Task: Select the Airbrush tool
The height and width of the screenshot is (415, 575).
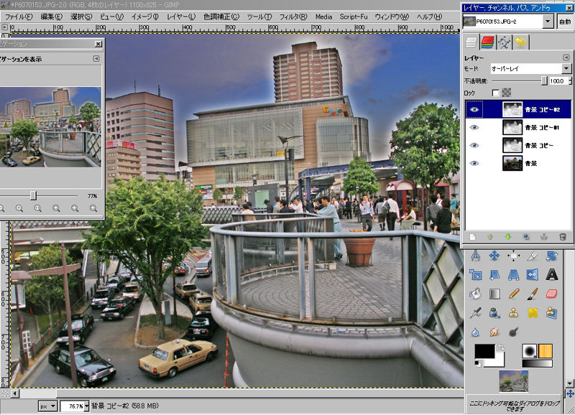Action: [x=476, y=313]
